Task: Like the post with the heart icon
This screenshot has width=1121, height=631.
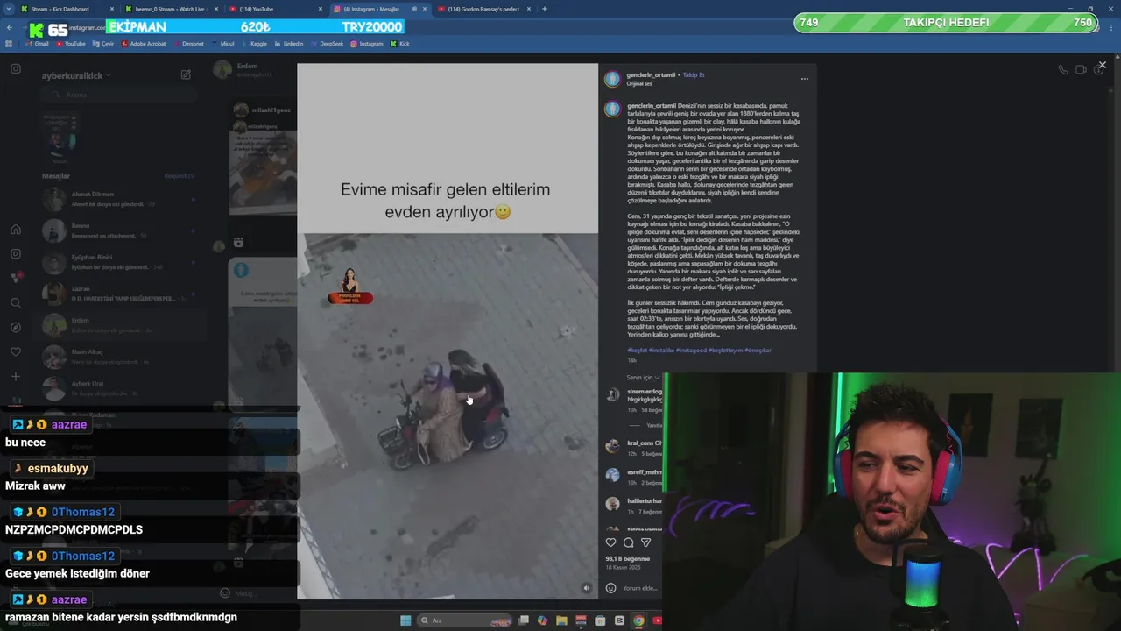Action: point(611,542)
